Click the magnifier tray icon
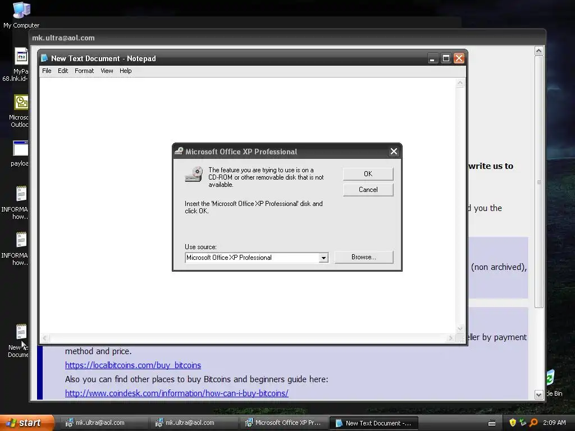This screenshot has width=575, height=431. 533,423
